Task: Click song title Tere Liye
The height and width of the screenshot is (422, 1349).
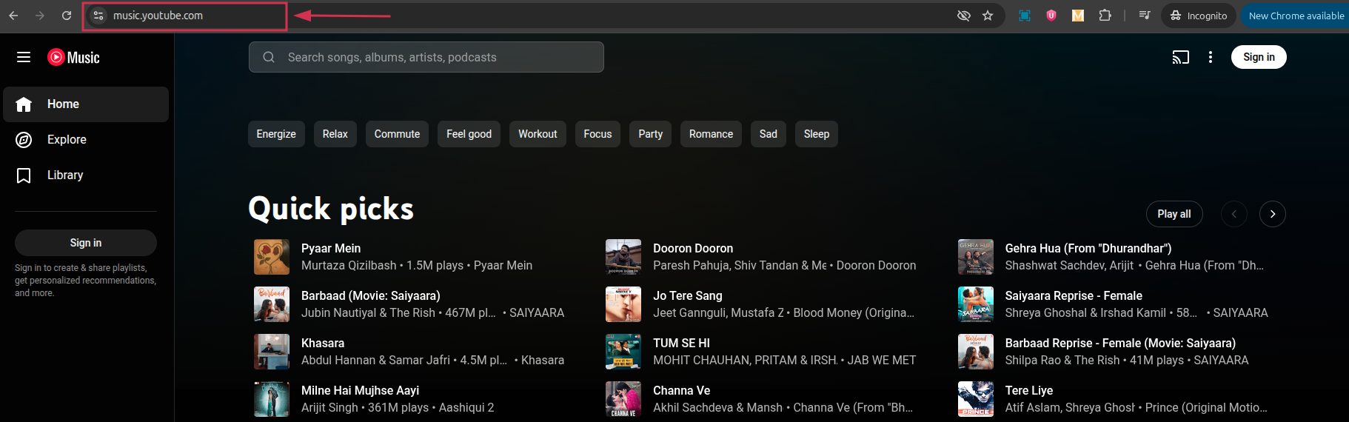Action: 1029,390
